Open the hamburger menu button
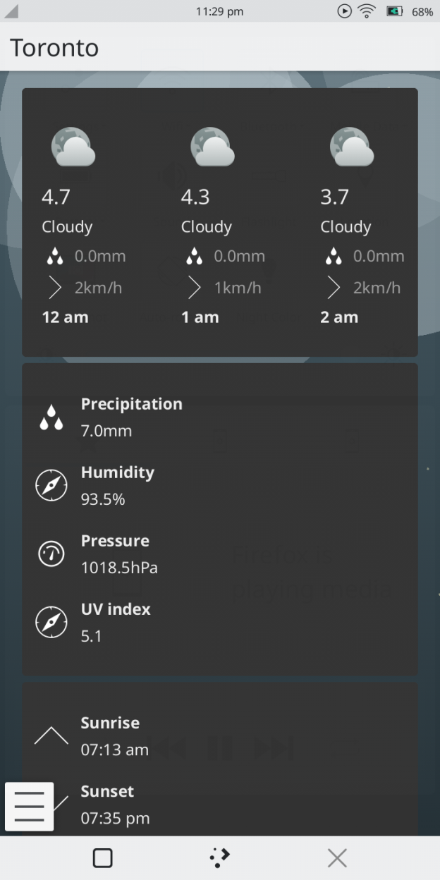Viewport: 440px width, 880px height. 29,806
